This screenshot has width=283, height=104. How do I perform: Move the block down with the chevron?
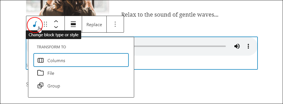point(56,27)
